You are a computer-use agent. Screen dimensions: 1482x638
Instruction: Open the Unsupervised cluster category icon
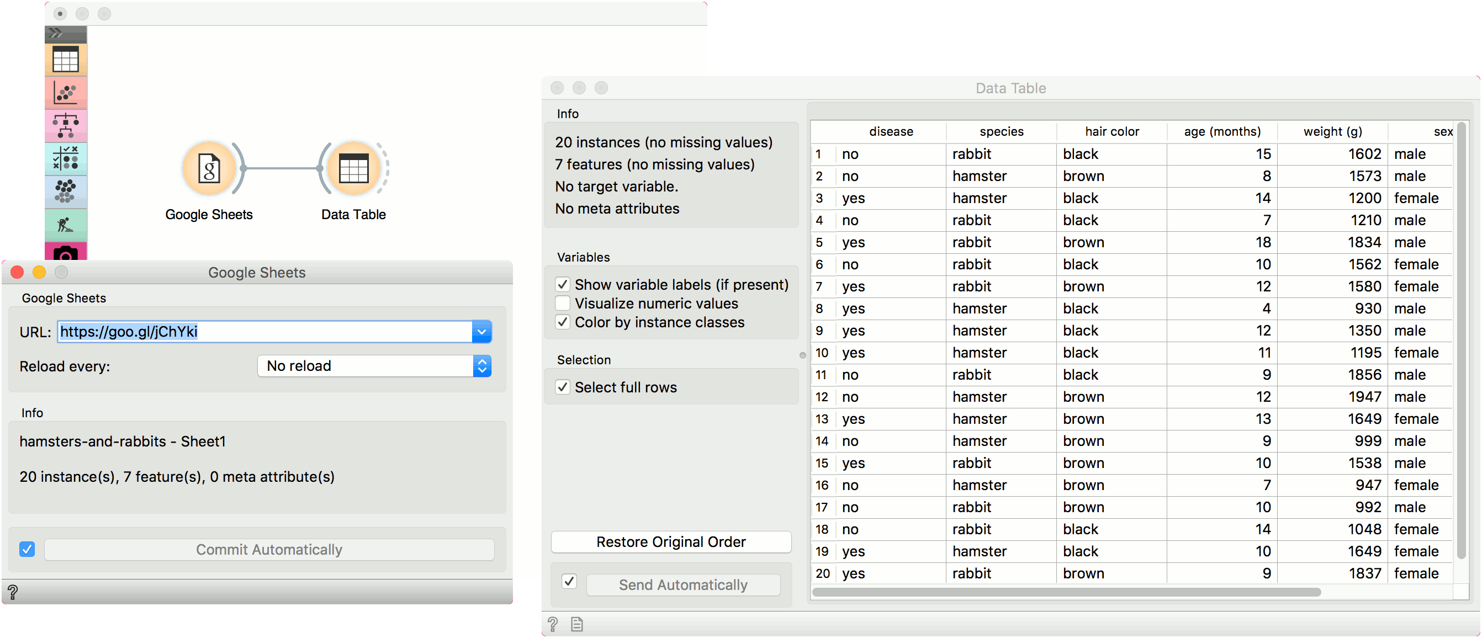click(x=66, y=191)
